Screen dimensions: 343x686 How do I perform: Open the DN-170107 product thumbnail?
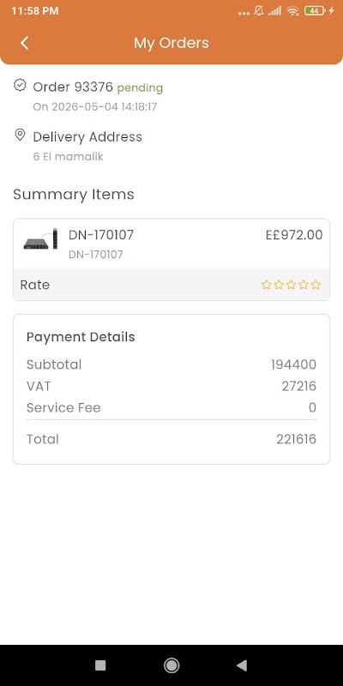[40, 239]
